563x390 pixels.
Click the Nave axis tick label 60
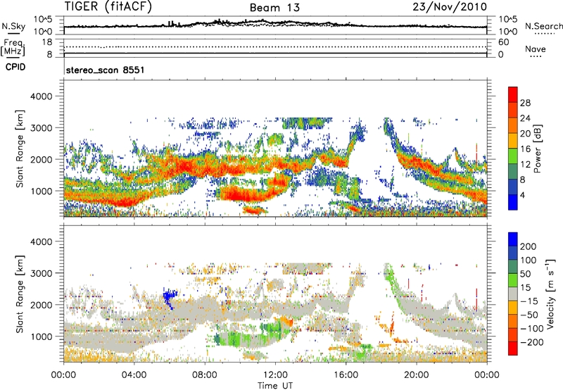pos(503,42)
